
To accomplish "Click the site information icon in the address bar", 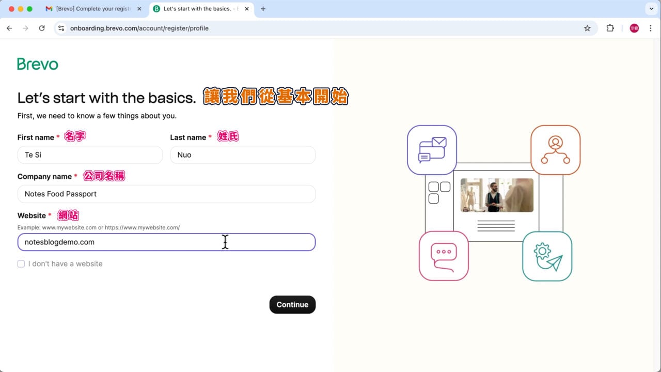I will click(61, 28).
